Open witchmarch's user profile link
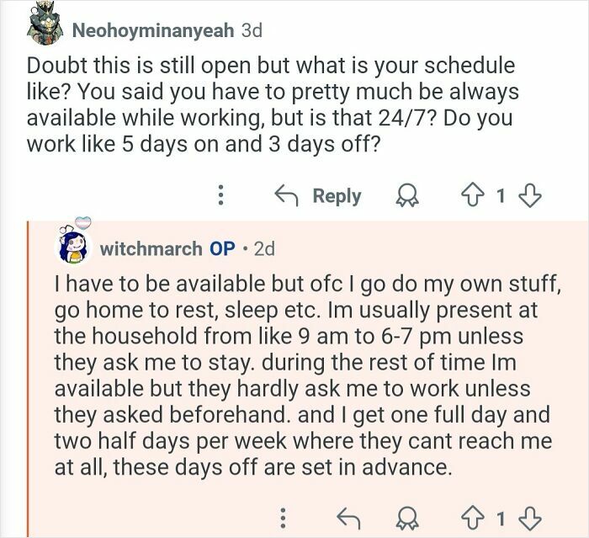 [151, 248]
